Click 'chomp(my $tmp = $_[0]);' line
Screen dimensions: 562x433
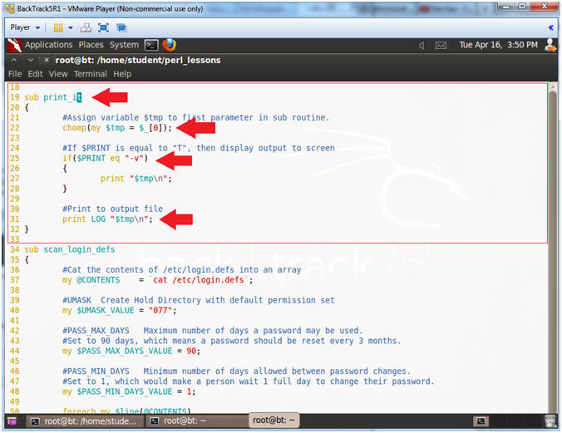pyautogui.click(x=117, y=128)
